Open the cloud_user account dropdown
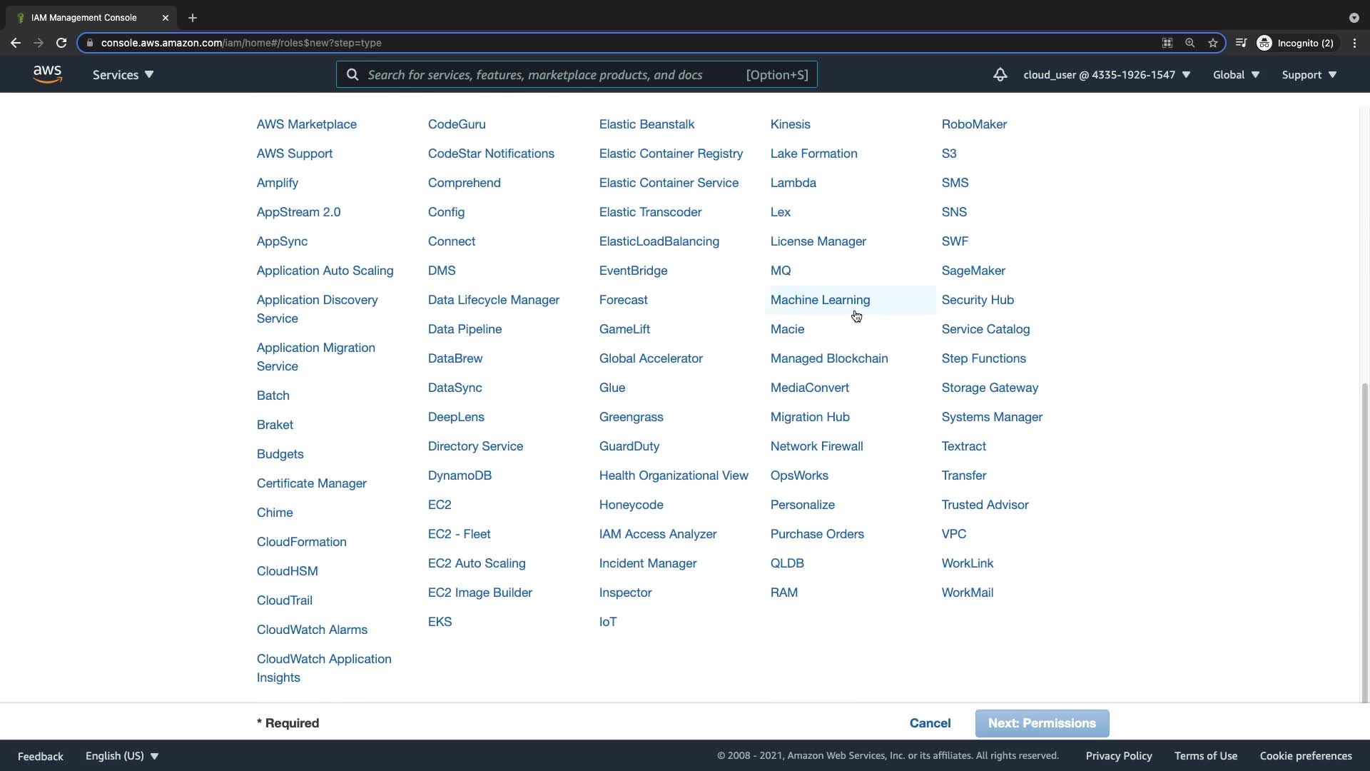Image resolution: width=1370 pixels, height=771 pixels. click(1106, 74)
